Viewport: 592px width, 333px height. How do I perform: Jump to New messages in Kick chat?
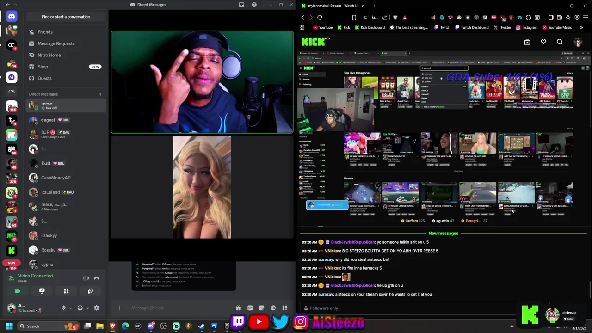(x=443, y=234)
